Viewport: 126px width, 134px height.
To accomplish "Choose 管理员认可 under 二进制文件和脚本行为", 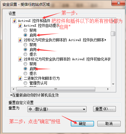I will (25, 83).
